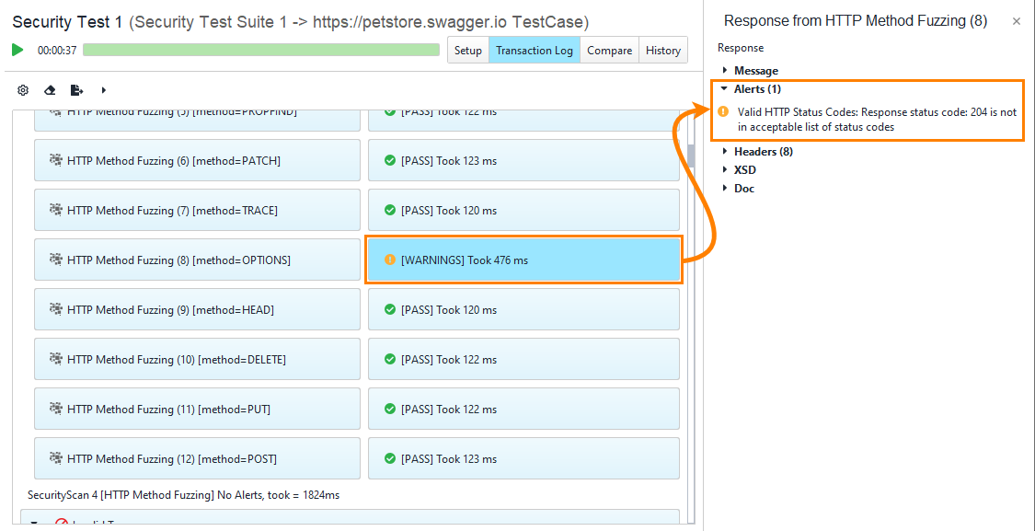Click the small run arrow in the toolbar
The height and width of the screenshot is (531, 1035).
103,90
